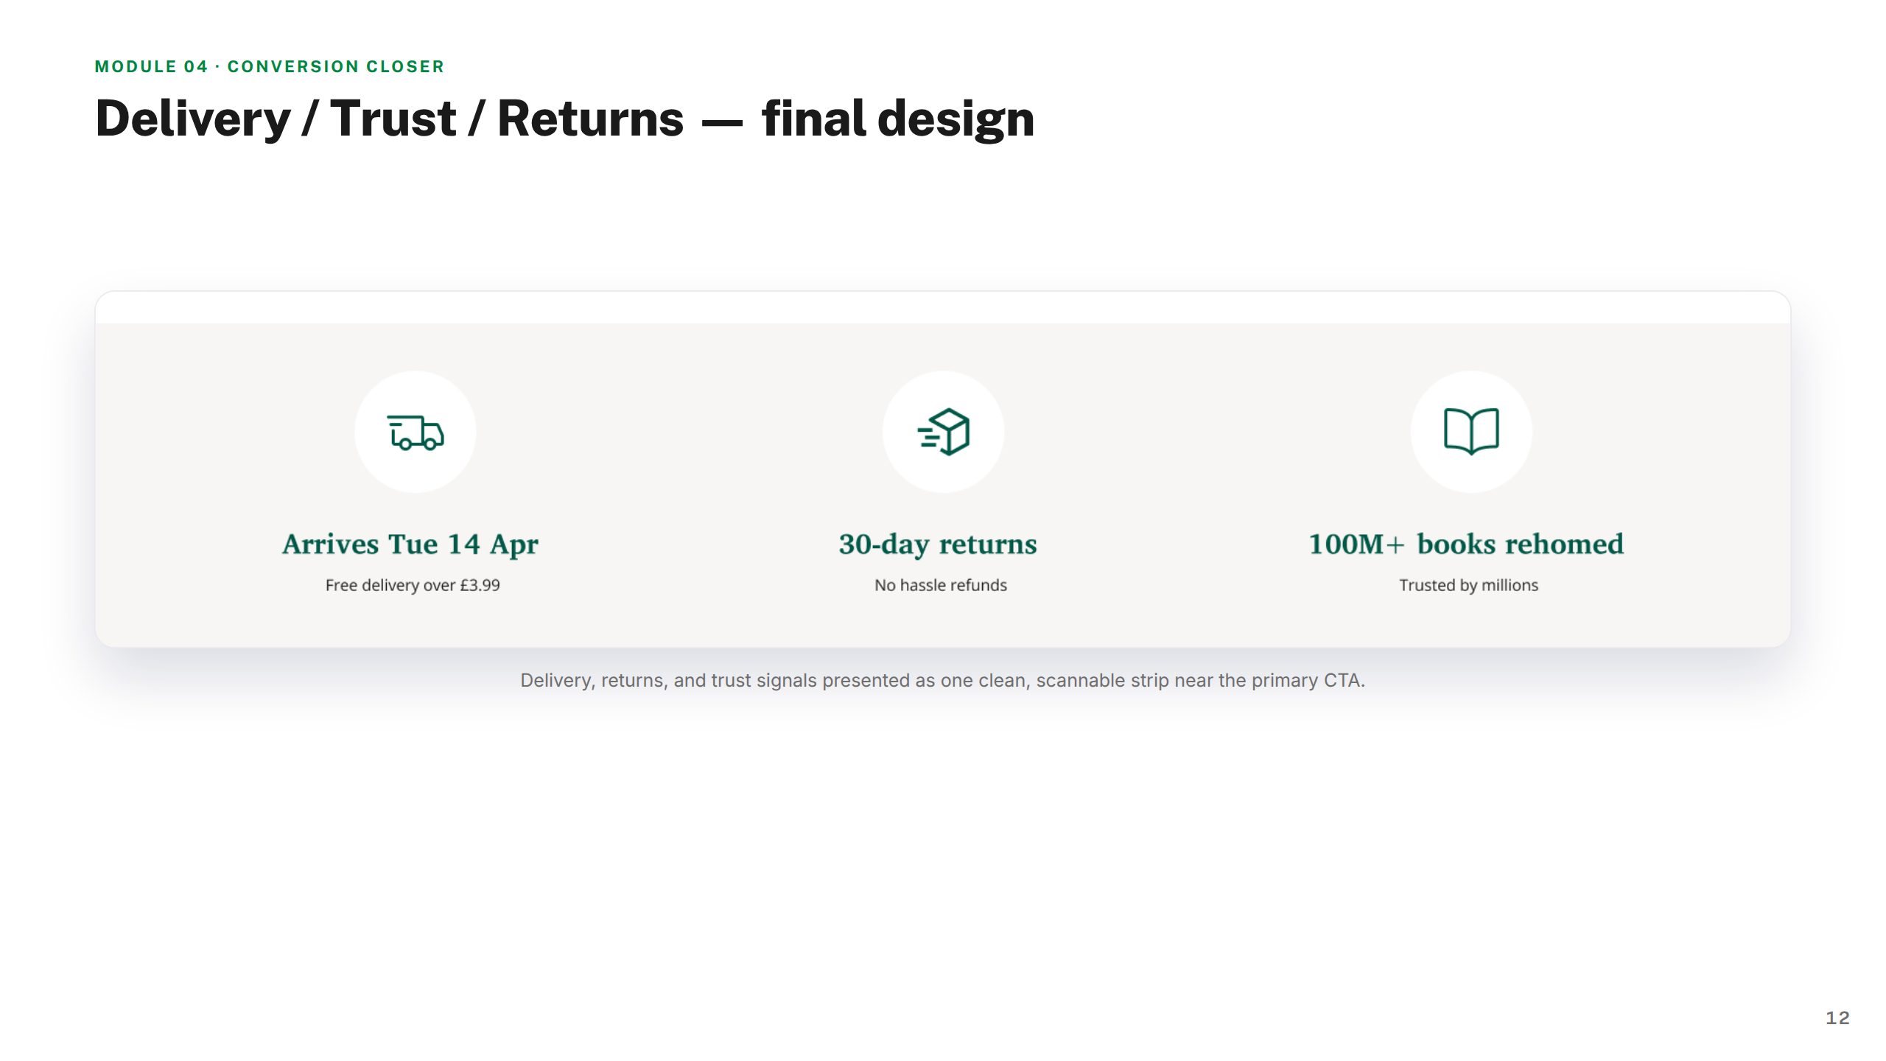Click the delivery truck icon
Image resolution: width=1886 pixels, height=1061 pixels.
pyautogui.click(x=416, y=433)
